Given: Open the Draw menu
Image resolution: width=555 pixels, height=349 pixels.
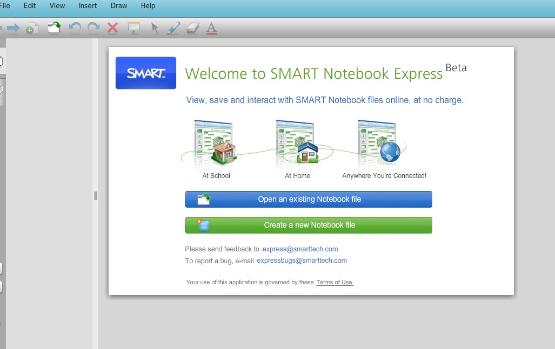Looking at the screenshot, I should [119, 5].
